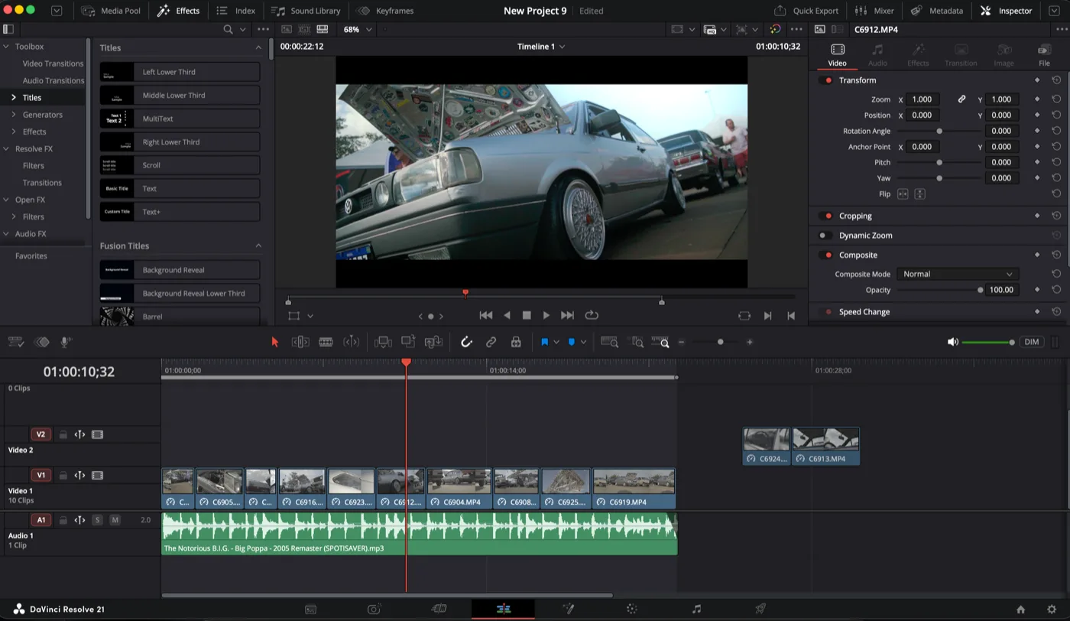Toggle position lock padlock icon
This screenshot has width=1070, height=621.
click(516, 342)
